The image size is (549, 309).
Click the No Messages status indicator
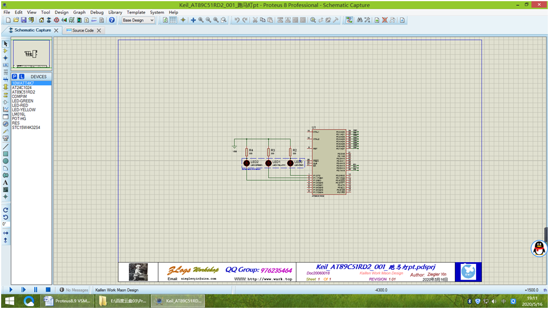click(74, 290)
